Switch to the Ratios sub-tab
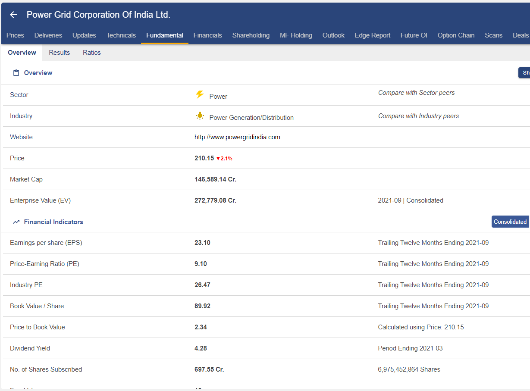Screen dimensions: 530x391 (92, 53)
